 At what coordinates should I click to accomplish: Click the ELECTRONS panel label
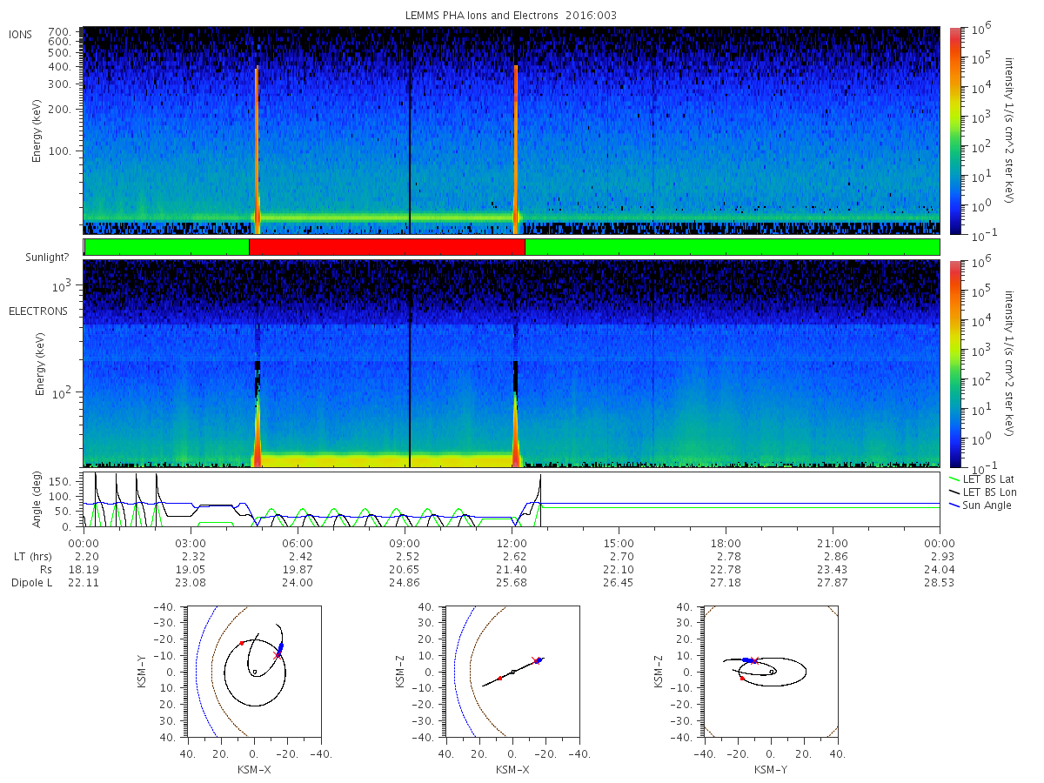pyautogui.click(x=37, y=311)
